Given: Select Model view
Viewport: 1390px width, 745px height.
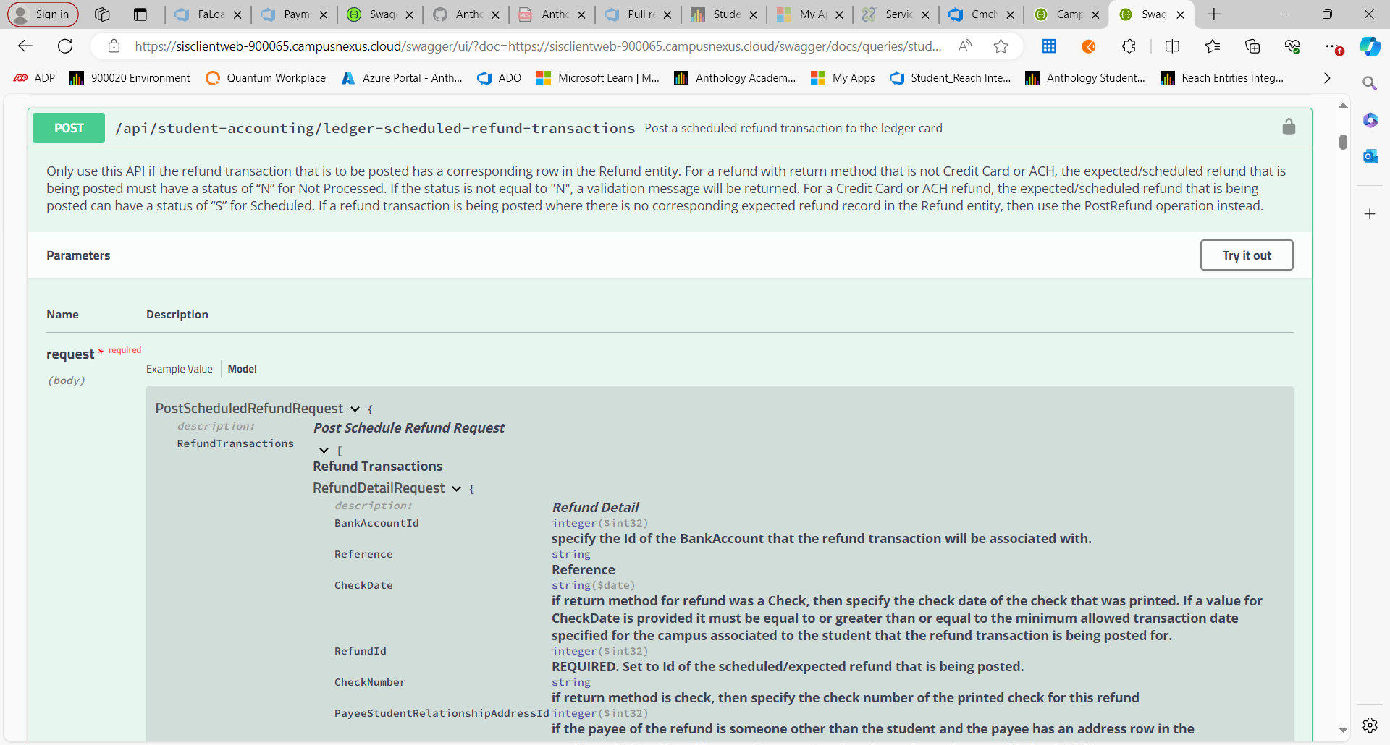Looking at the screenshot, I should click(x=242, y=369).
